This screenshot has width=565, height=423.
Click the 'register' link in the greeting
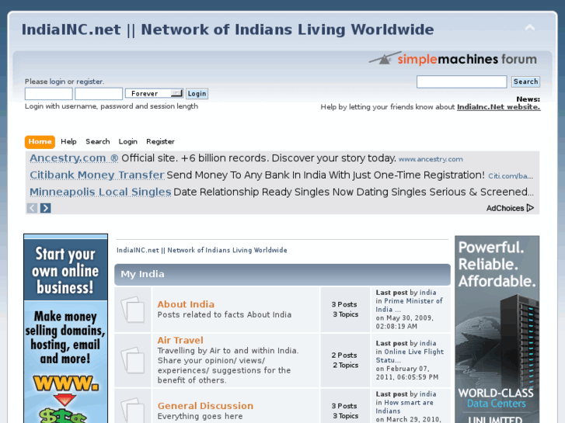89,81
